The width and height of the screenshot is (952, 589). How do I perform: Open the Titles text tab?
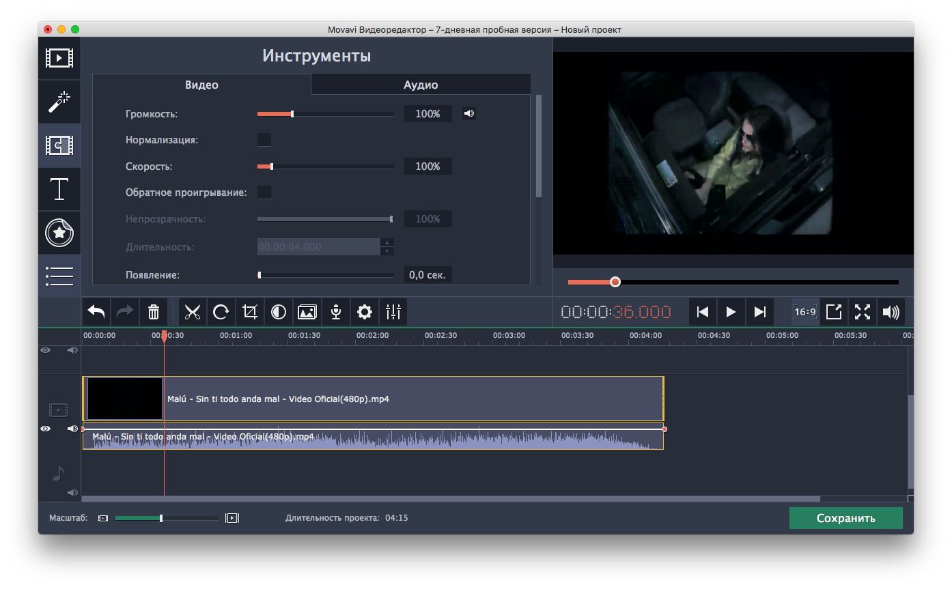59,189
